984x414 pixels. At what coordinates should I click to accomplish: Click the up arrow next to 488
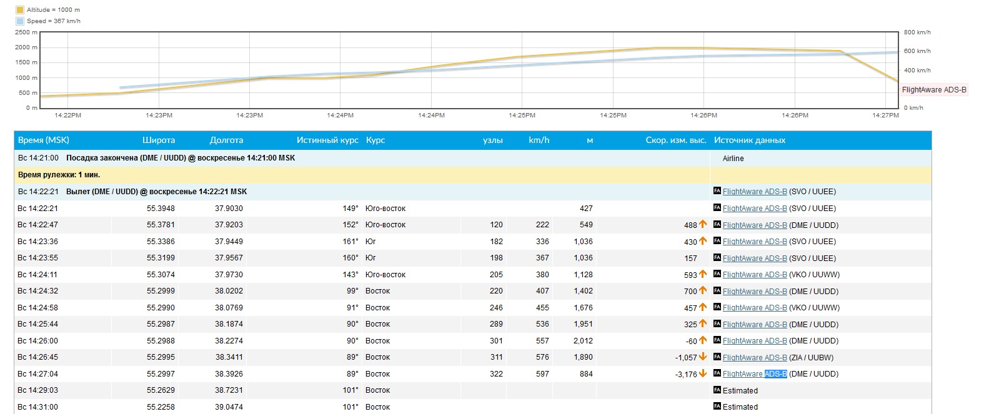[703, 224]
